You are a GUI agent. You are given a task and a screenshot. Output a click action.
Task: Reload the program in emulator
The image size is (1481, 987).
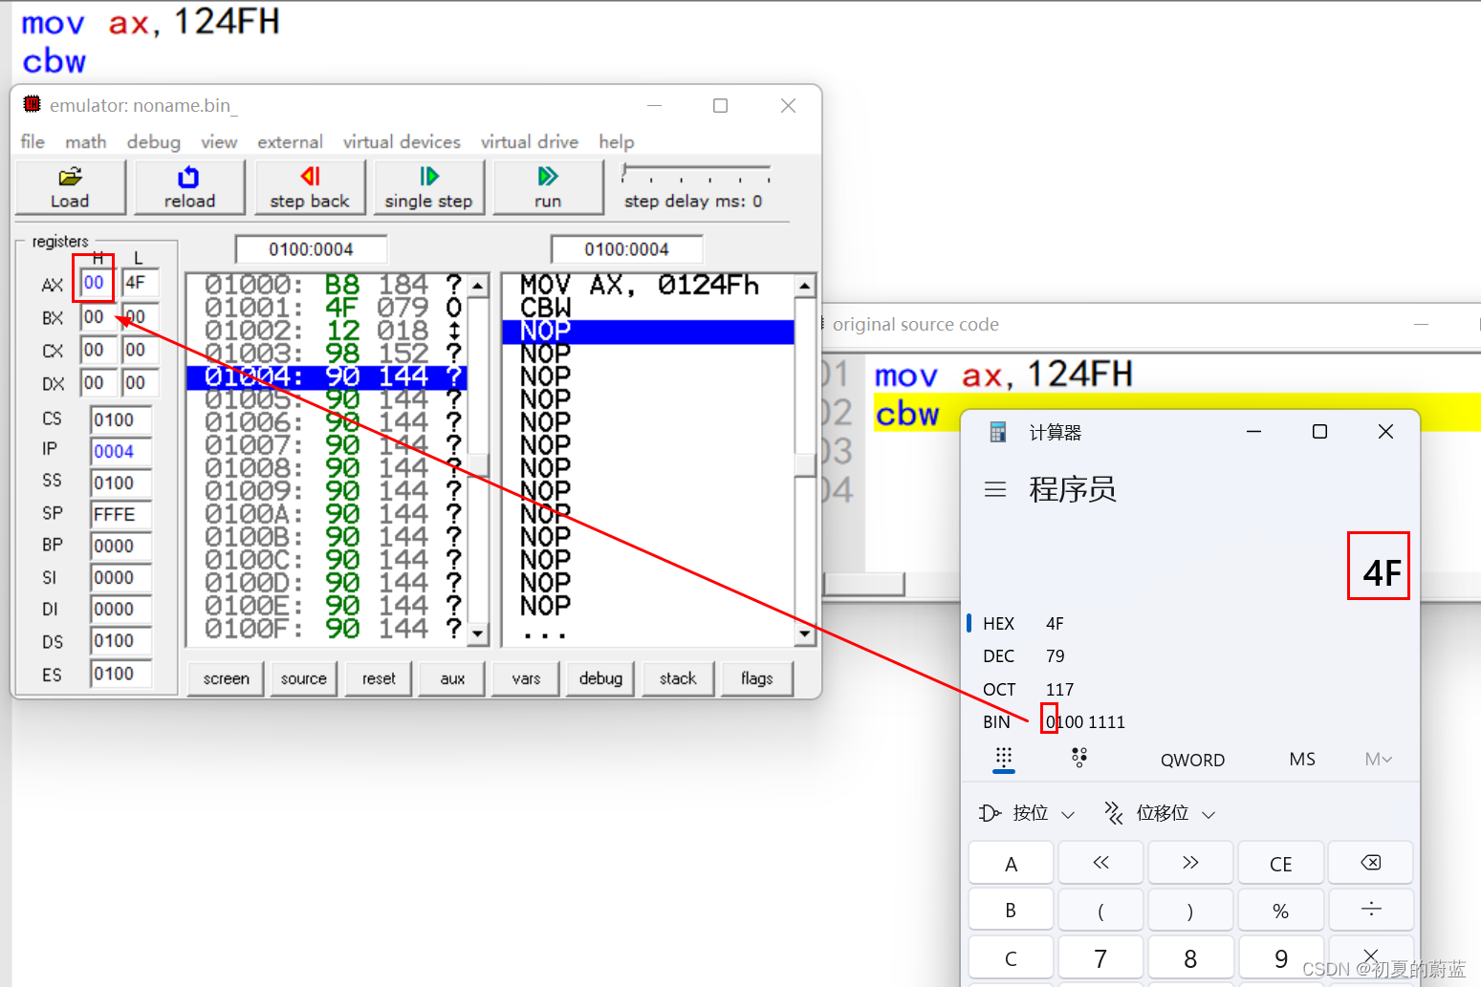click(189, 186)
